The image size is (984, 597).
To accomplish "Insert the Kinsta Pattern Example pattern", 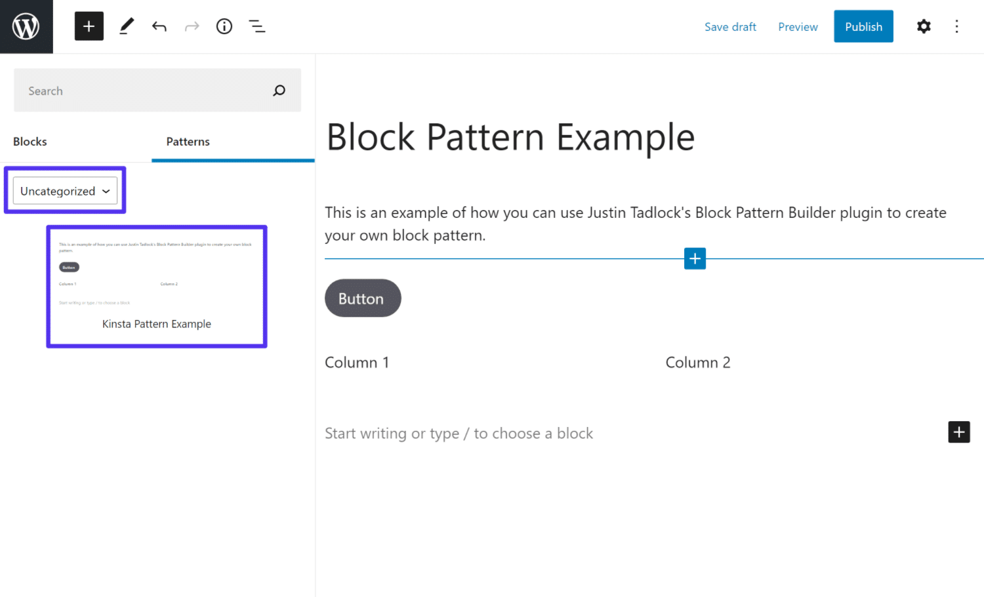I will point(156,286).
